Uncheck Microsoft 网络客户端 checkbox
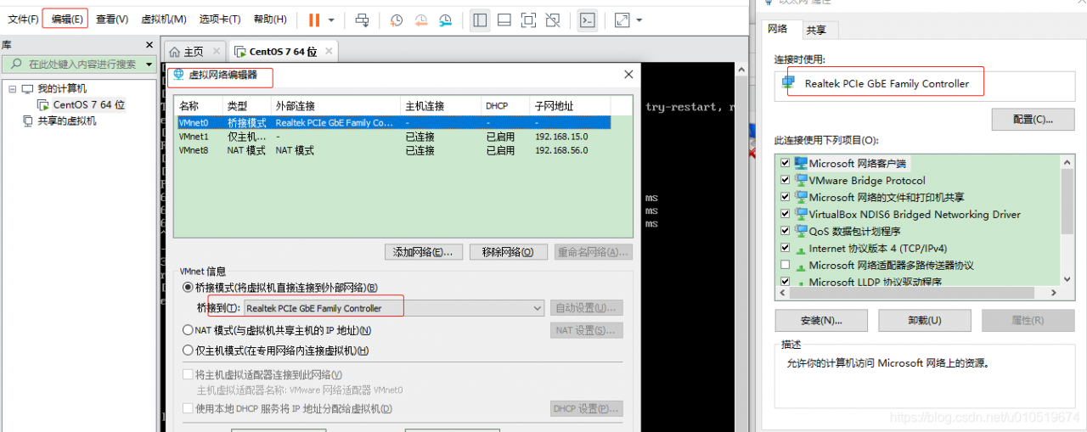 (x=785, y=163)
